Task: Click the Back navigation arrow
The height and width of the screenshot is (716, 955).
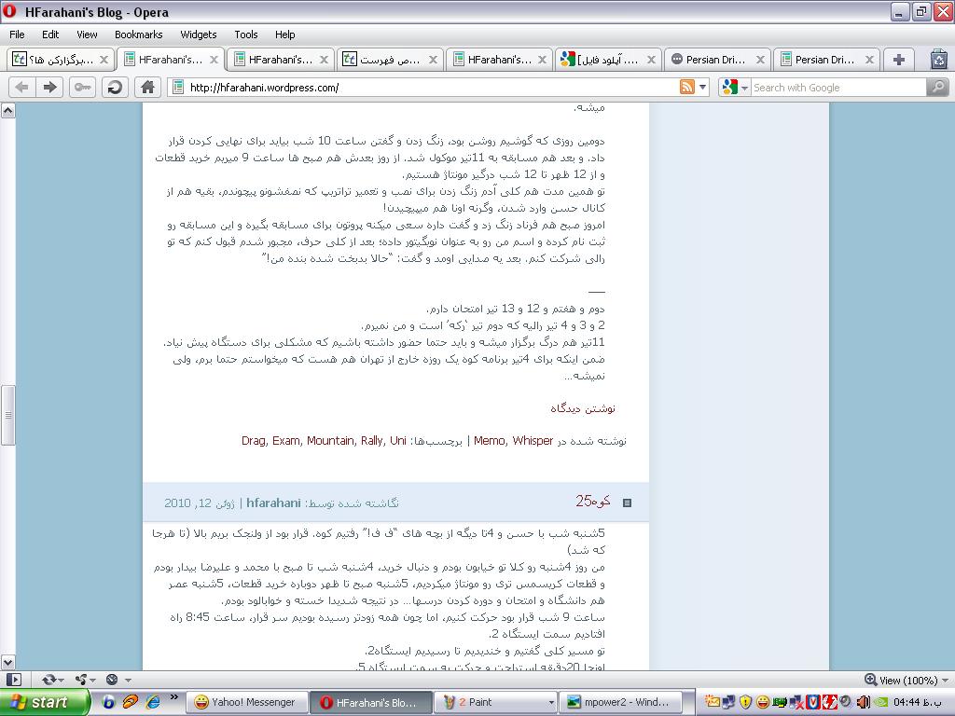Action: [21, 87]
